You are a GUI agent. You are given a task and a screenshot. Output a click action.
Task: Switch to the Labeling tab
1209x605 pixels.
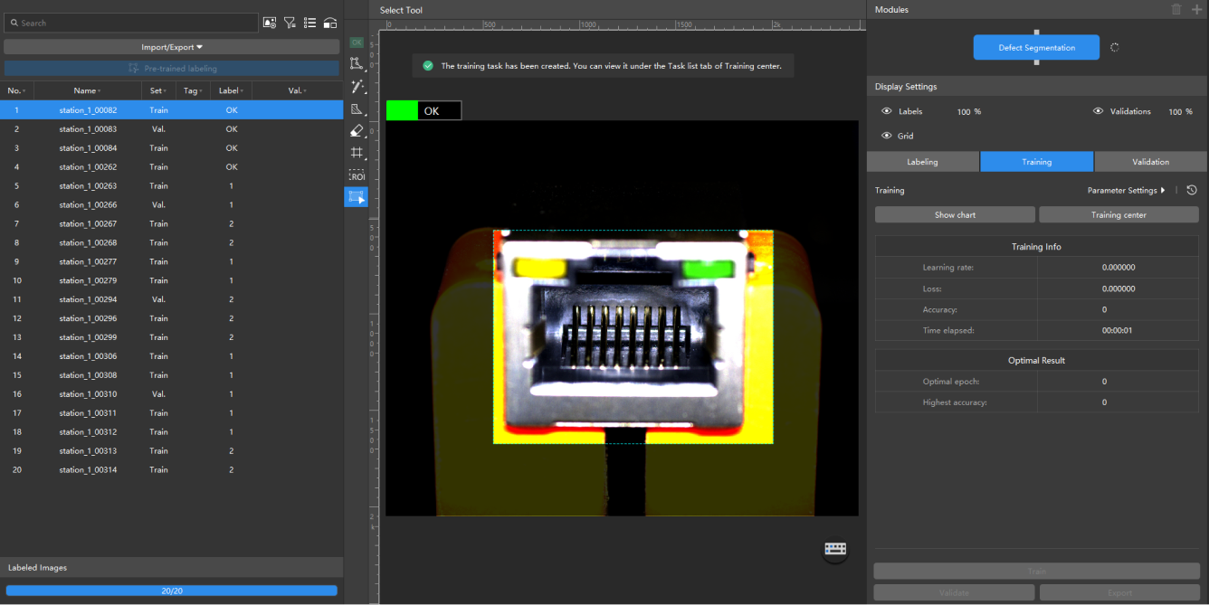coord(922,162)
